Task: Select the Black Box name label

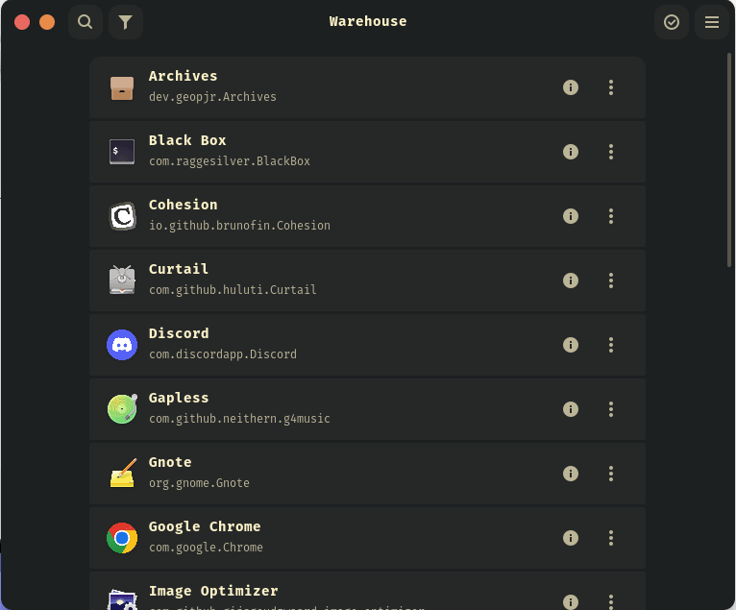Action: click(x=187, y=140)
